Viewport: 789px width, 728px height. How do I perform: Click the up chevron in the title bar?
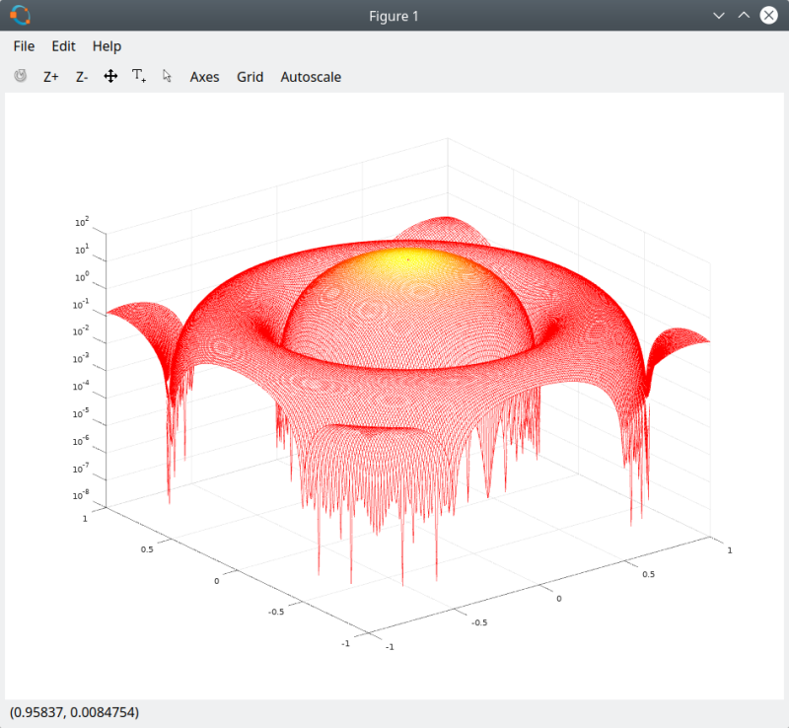point(742,15)
